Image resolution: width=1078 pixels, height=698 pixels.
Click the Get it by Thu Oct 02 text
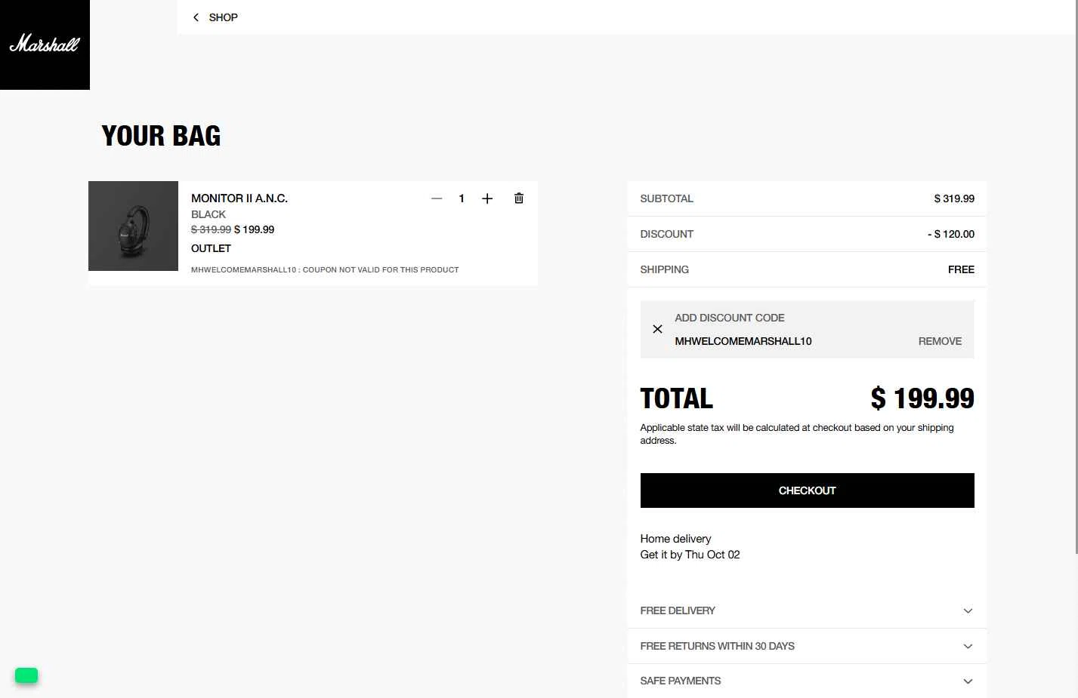coord(690,555)
